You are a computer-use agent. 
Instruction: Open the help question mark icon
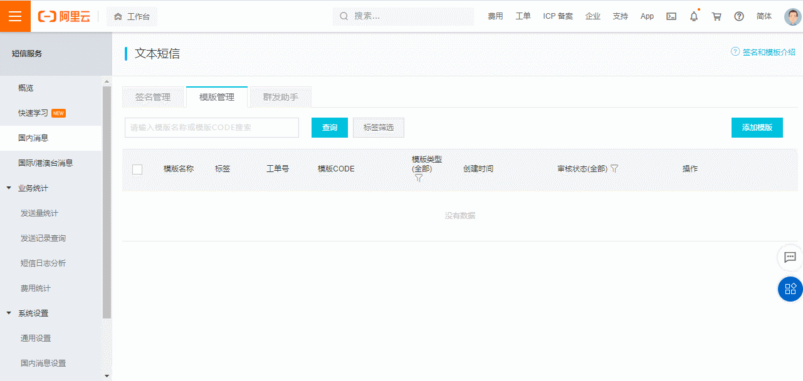click(738, 16)
